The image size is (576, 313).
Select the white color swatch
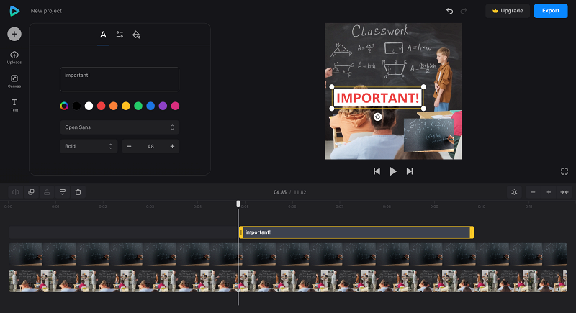[89, 106]
